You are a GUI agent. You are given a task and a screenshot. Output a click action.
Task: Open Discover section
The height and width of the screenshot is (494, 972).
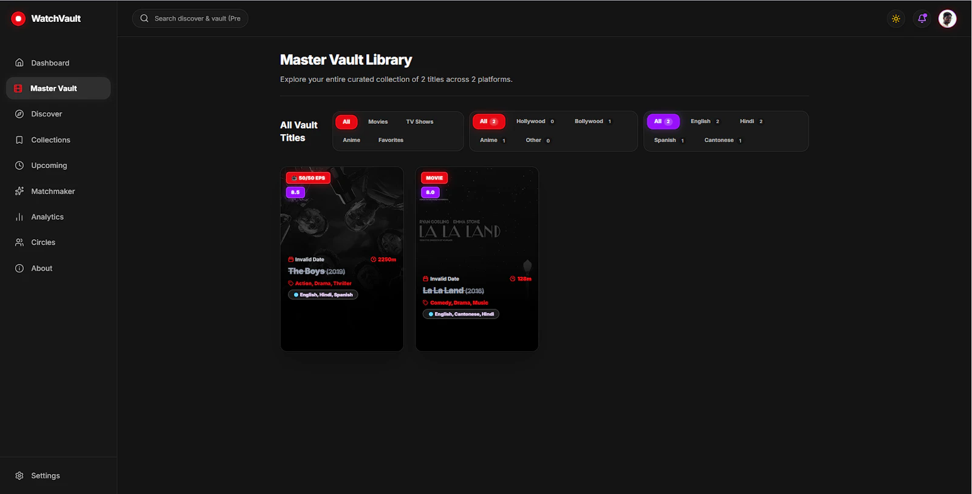(x=58, y=114)
